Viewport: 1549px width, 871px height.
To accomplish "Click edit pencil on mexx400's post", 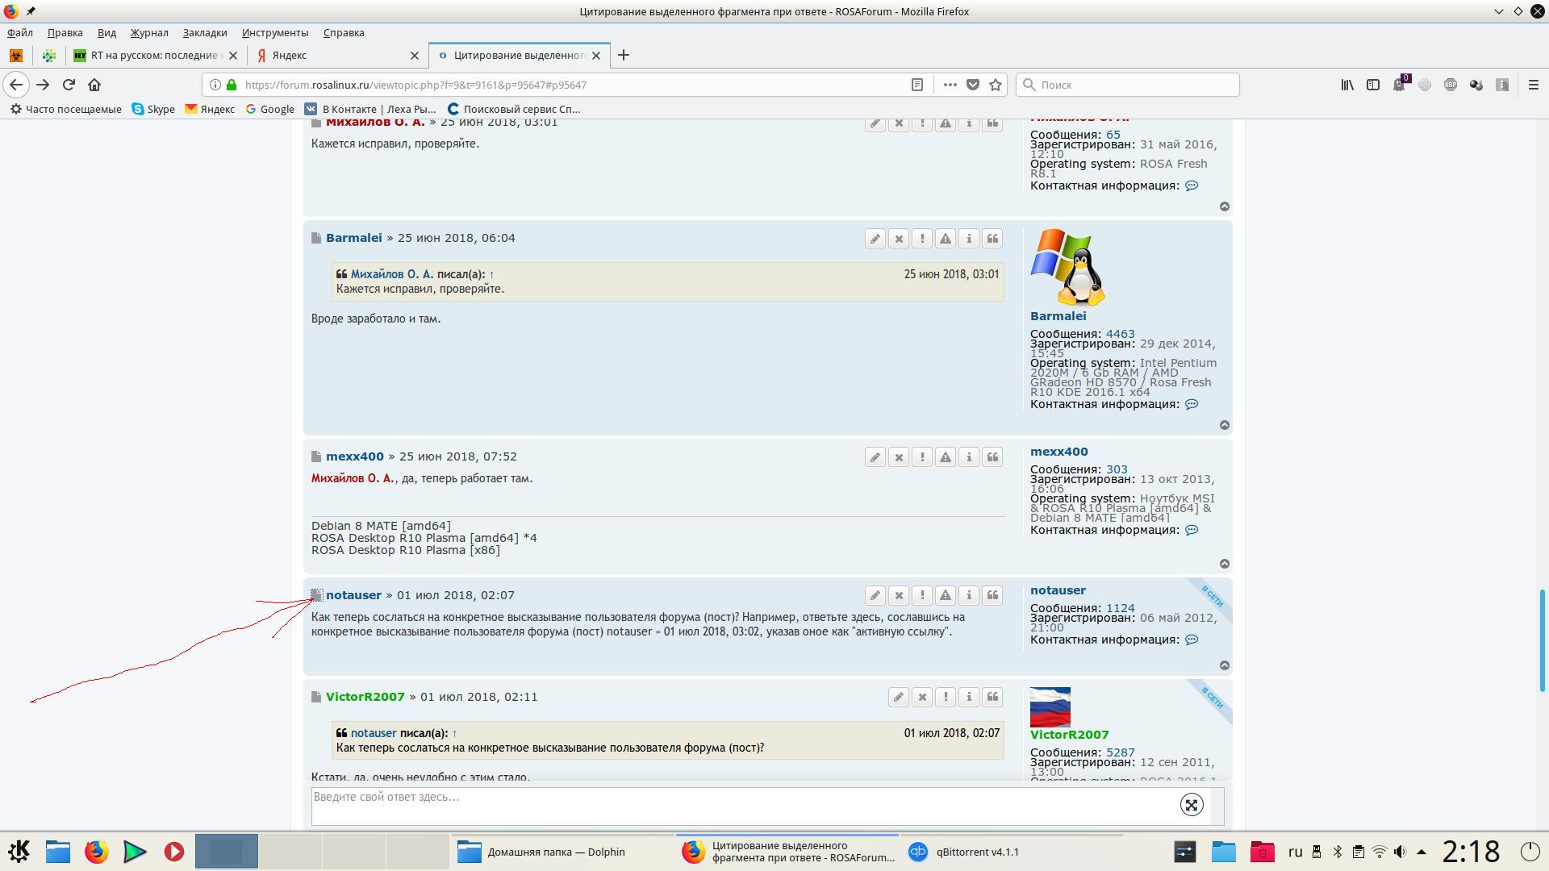I will point(875,457).
